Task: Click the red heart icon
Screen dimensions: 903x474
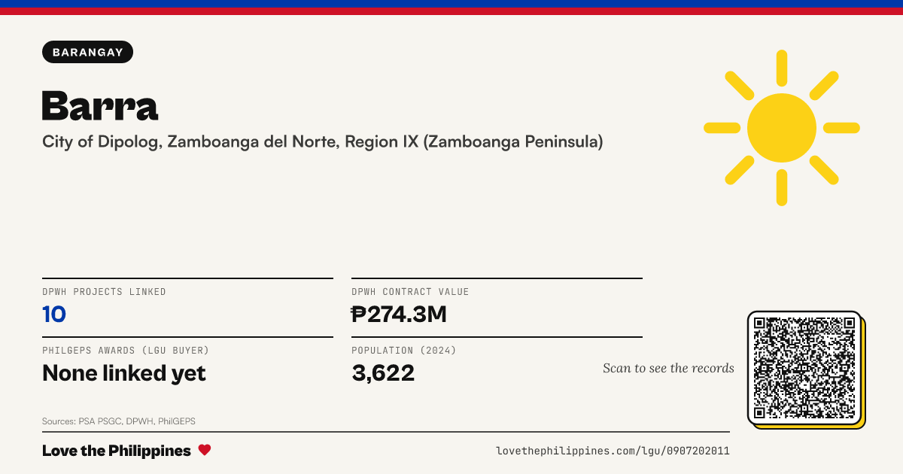Action: click(205, 450)
